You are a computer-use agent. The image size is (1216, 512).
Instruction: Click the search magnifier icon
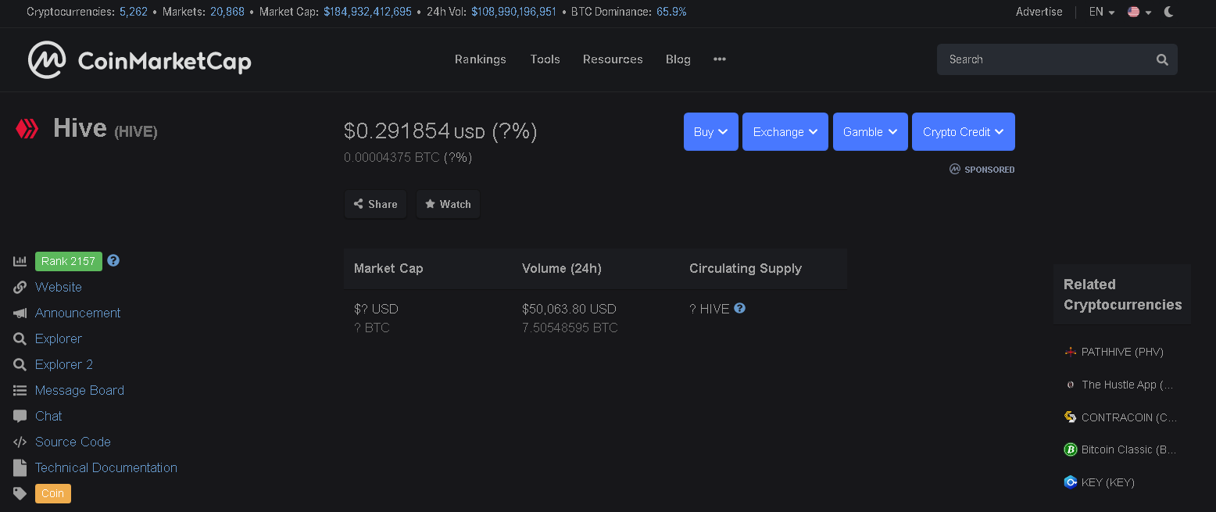1162,59
